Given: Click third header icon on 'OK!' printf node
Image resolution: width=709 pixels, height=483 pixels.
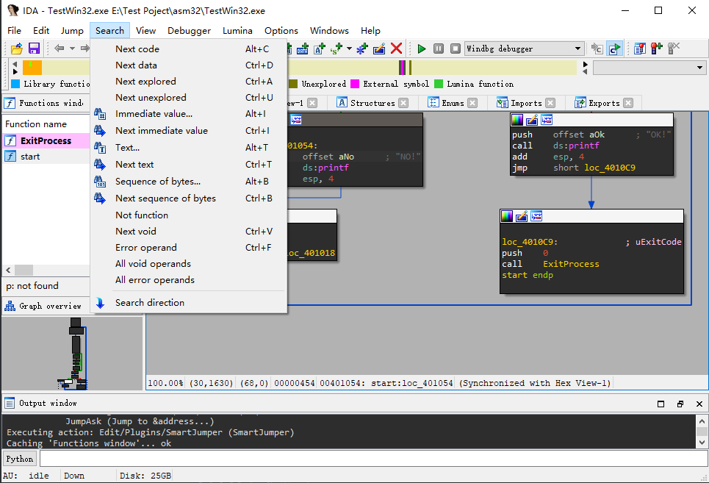Looking at the screenshot, I should coord(547,120).
